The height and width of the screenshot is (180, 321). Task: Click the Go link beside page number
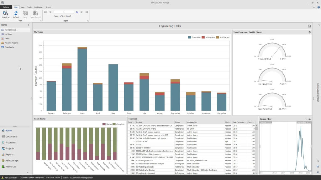(77, 12)
